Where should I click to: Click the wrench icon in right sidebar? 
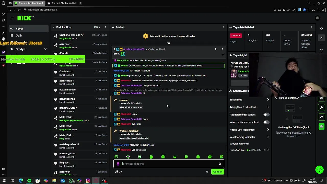tap(322, 107)
